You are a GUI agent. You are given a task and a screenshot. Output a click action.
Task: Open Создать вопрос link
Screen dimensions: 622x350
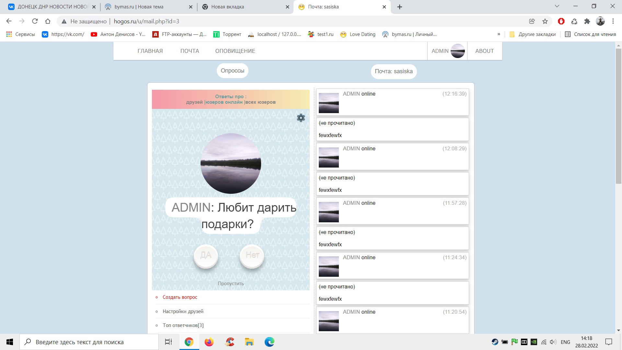180,297
